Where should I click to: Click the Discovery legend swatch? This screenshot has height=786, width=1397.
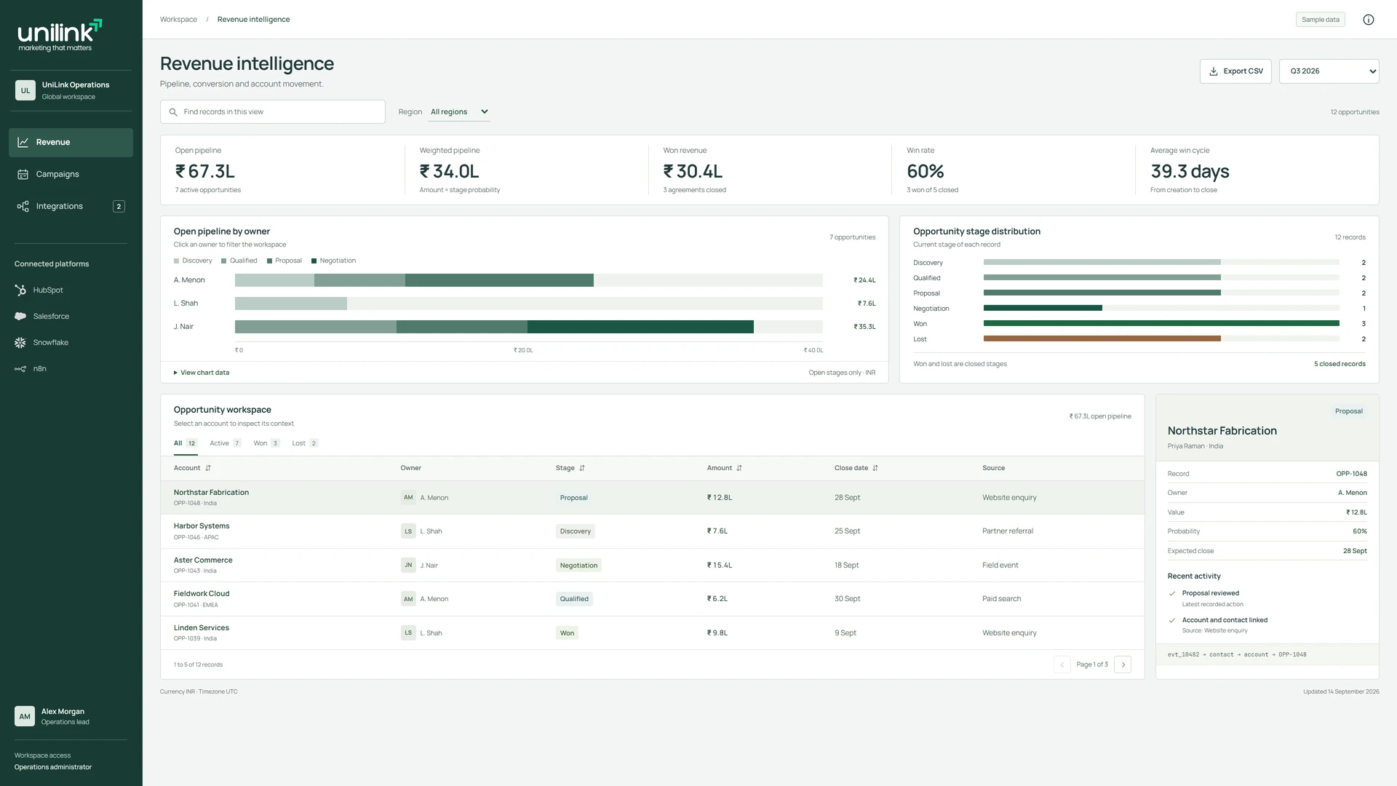pos(176,261)
